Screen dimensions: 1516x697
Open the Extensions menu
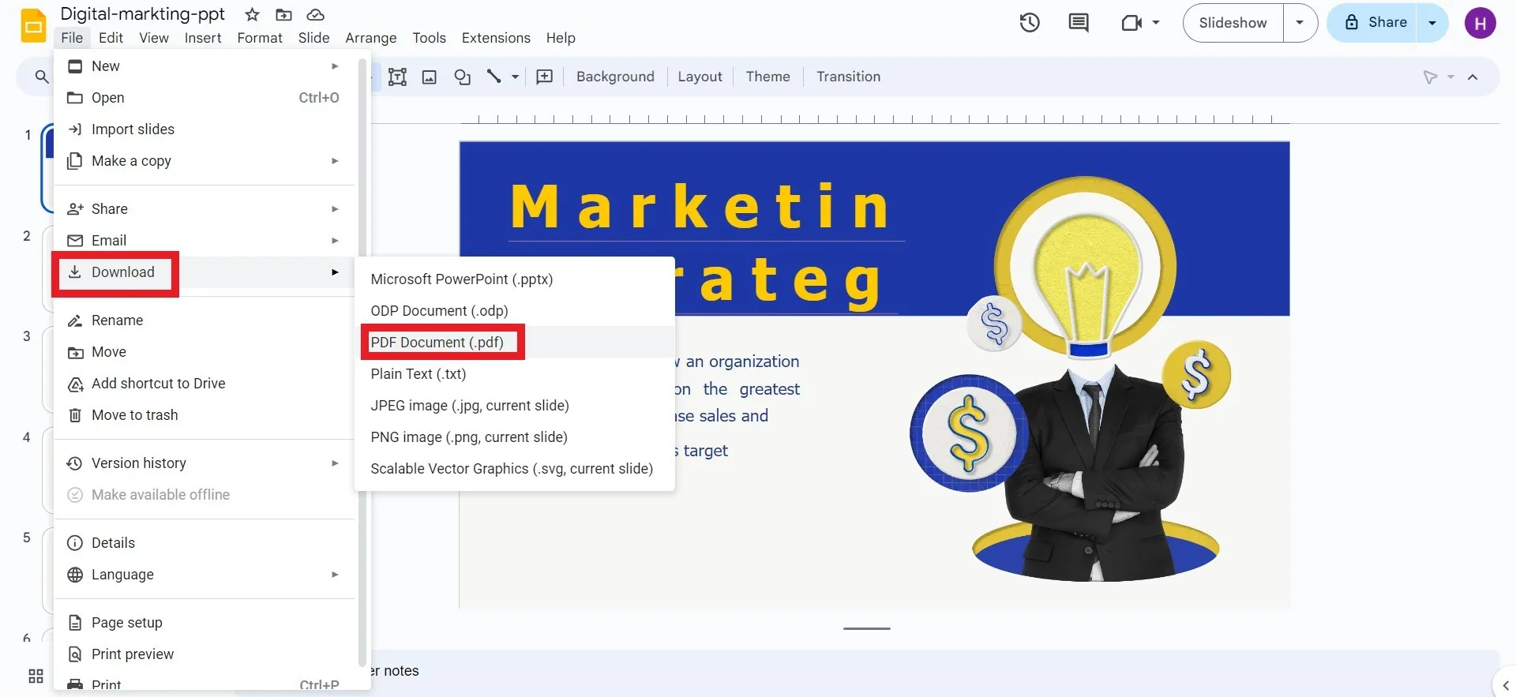pyautogui.click(x=496, y=38)
